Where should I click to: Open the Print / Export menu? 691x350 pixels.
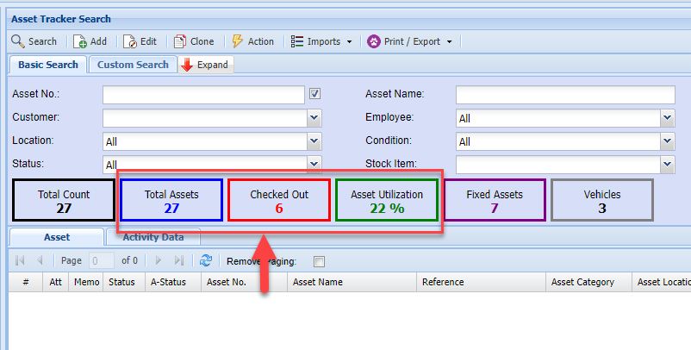[x=409, y=41]
